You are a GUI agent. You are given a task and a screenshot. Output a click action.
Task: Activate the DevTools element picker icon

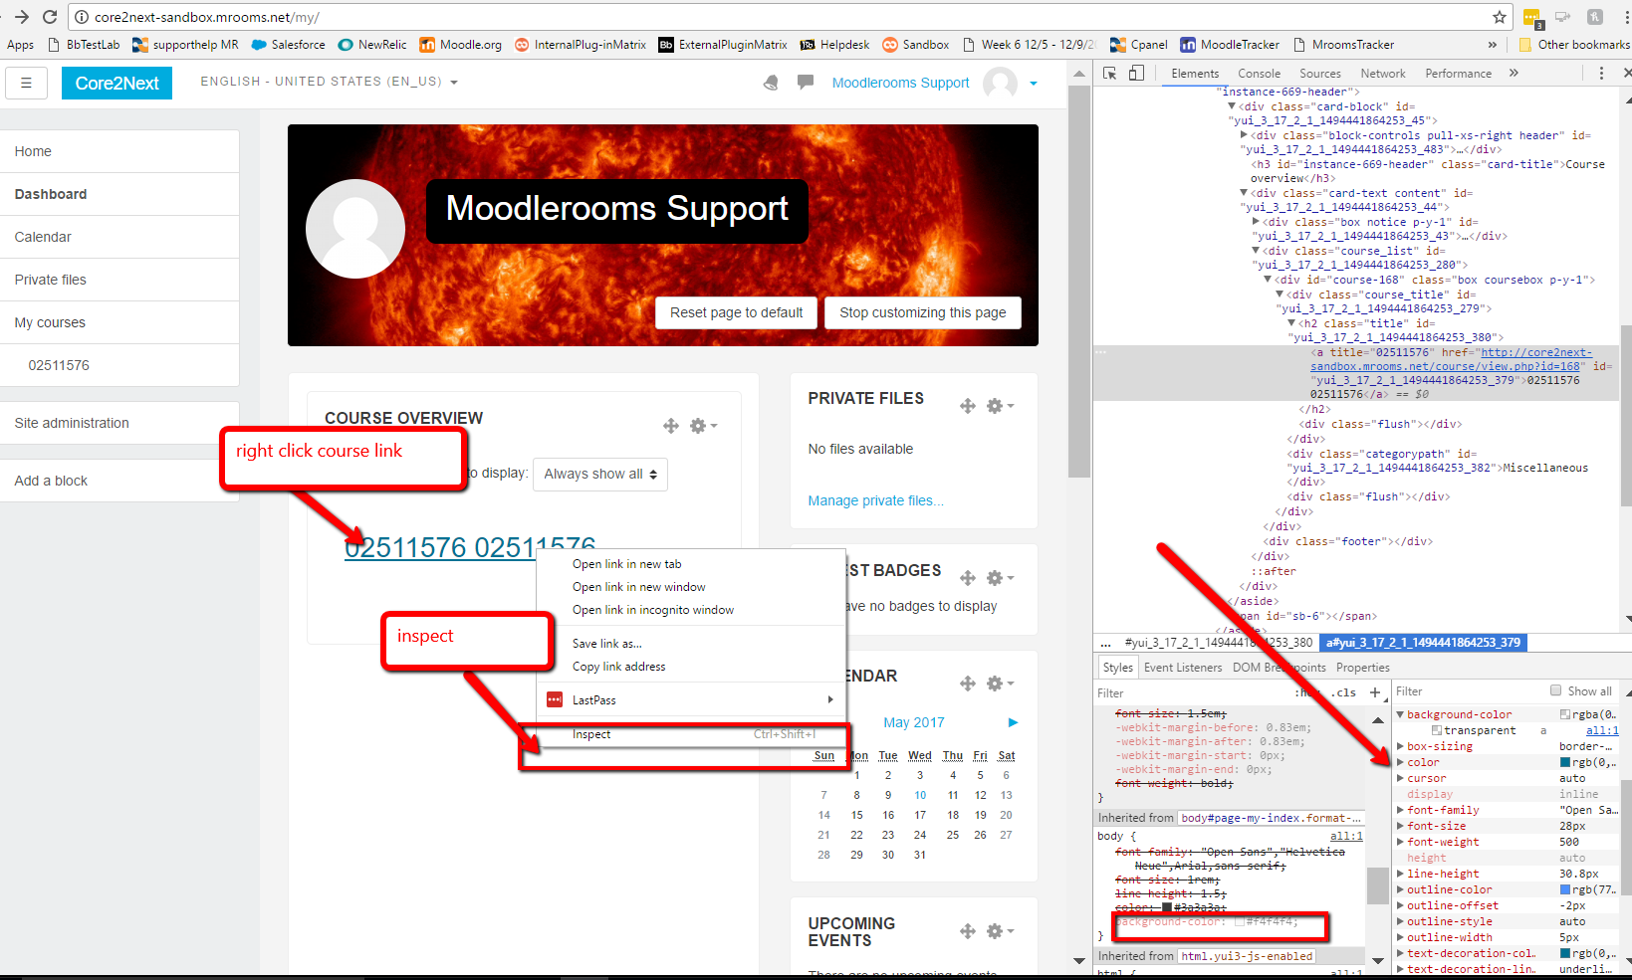[1110, 73]
